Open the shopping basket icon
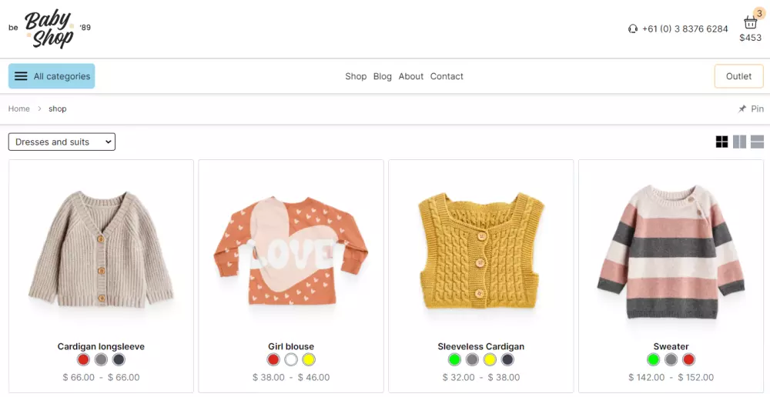This screenshot has width=770, height=397. (x=750, y=22)
